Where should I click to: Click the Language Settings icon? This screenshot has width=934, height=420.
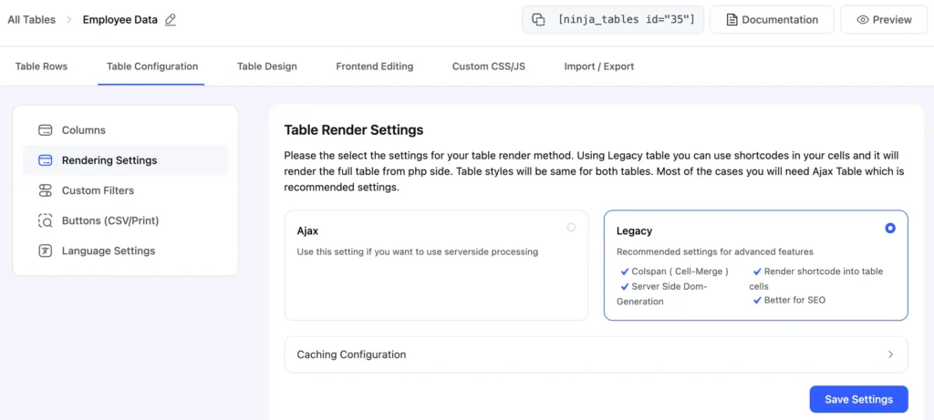[46, 251]
